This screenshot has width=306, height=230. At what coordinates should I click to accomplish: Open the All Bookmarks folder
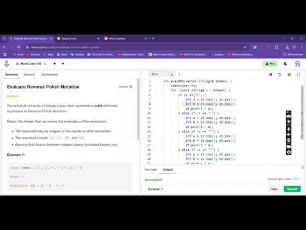pos(293,54)
